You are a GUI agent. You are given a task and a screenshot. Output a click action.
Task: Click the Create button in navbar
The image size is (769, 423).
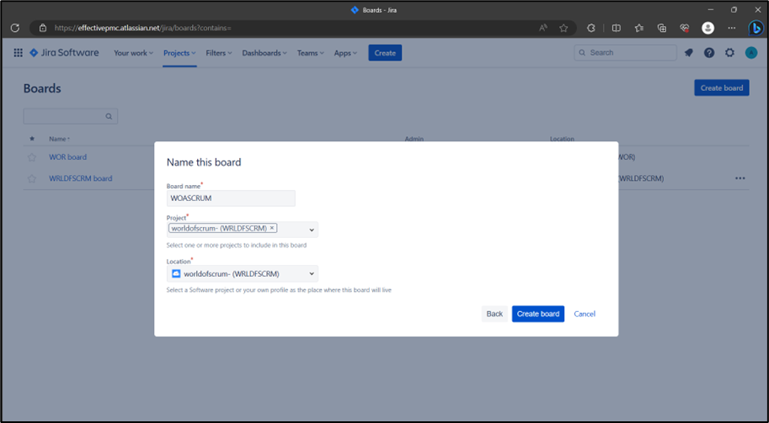tap(385, 53)
